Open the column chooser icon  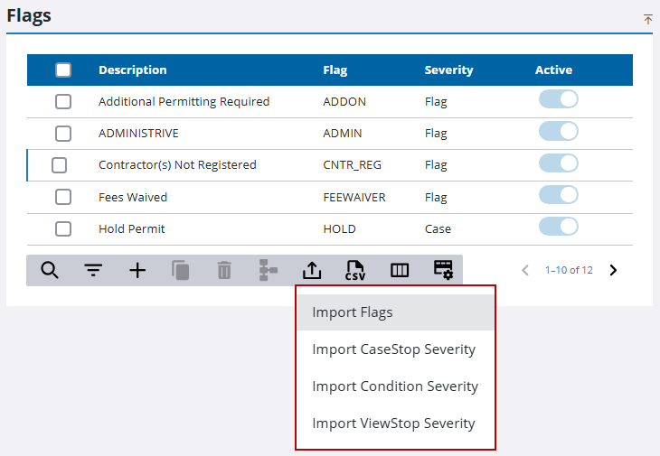tap(400, 270)
